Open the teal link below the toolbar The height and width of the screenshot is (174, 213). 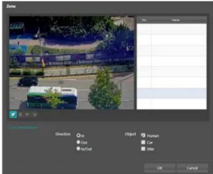pos(23,127)
